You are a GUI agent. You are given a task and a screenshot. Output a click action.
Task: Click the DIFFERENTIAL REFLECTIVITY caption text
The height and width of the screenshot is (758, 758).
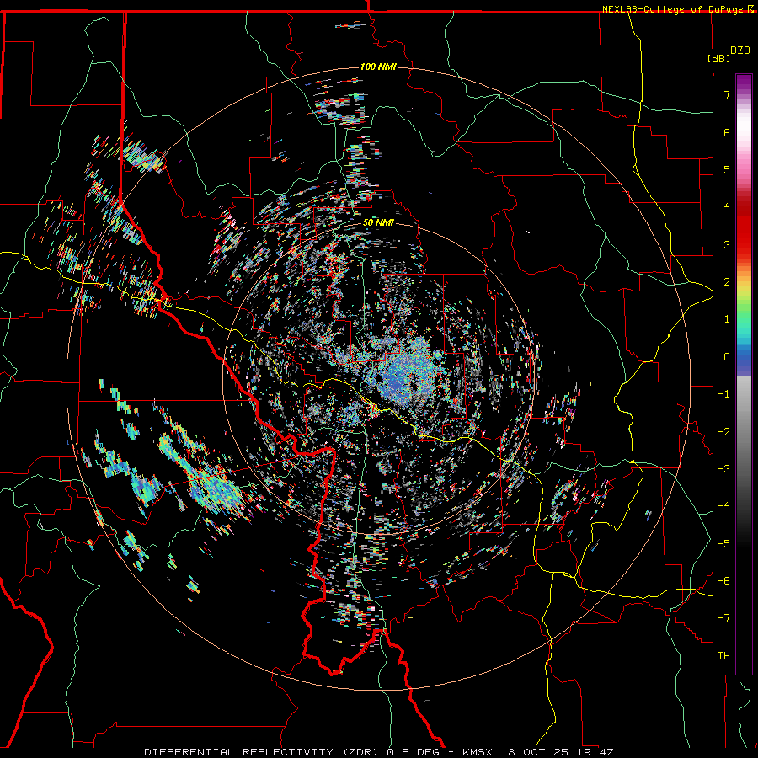[x=239, y=752]
